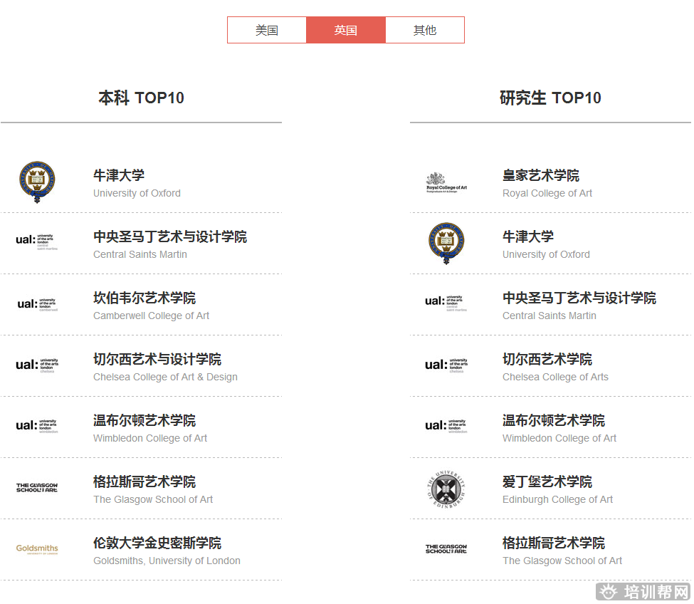Image resolution: width=694 pixels, height=604 pixels.
Task: Select the 英国 tab
Action: pos(346,30)
